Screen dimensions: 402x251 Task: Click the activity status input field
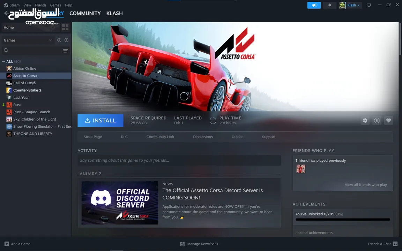point(179,160)
